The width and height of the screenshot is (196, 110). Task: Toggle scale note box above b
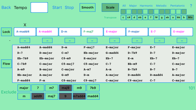coord(184,12)
